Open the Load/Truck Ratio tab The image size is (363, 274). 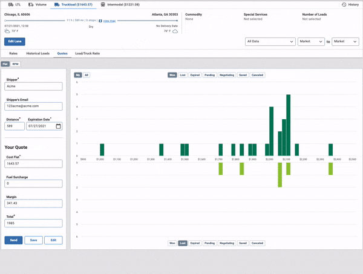pyautogui.click(x=88, y=53)
